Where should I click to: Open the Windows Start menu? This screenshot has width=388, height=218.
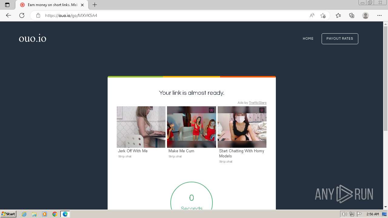coord(8,214)
